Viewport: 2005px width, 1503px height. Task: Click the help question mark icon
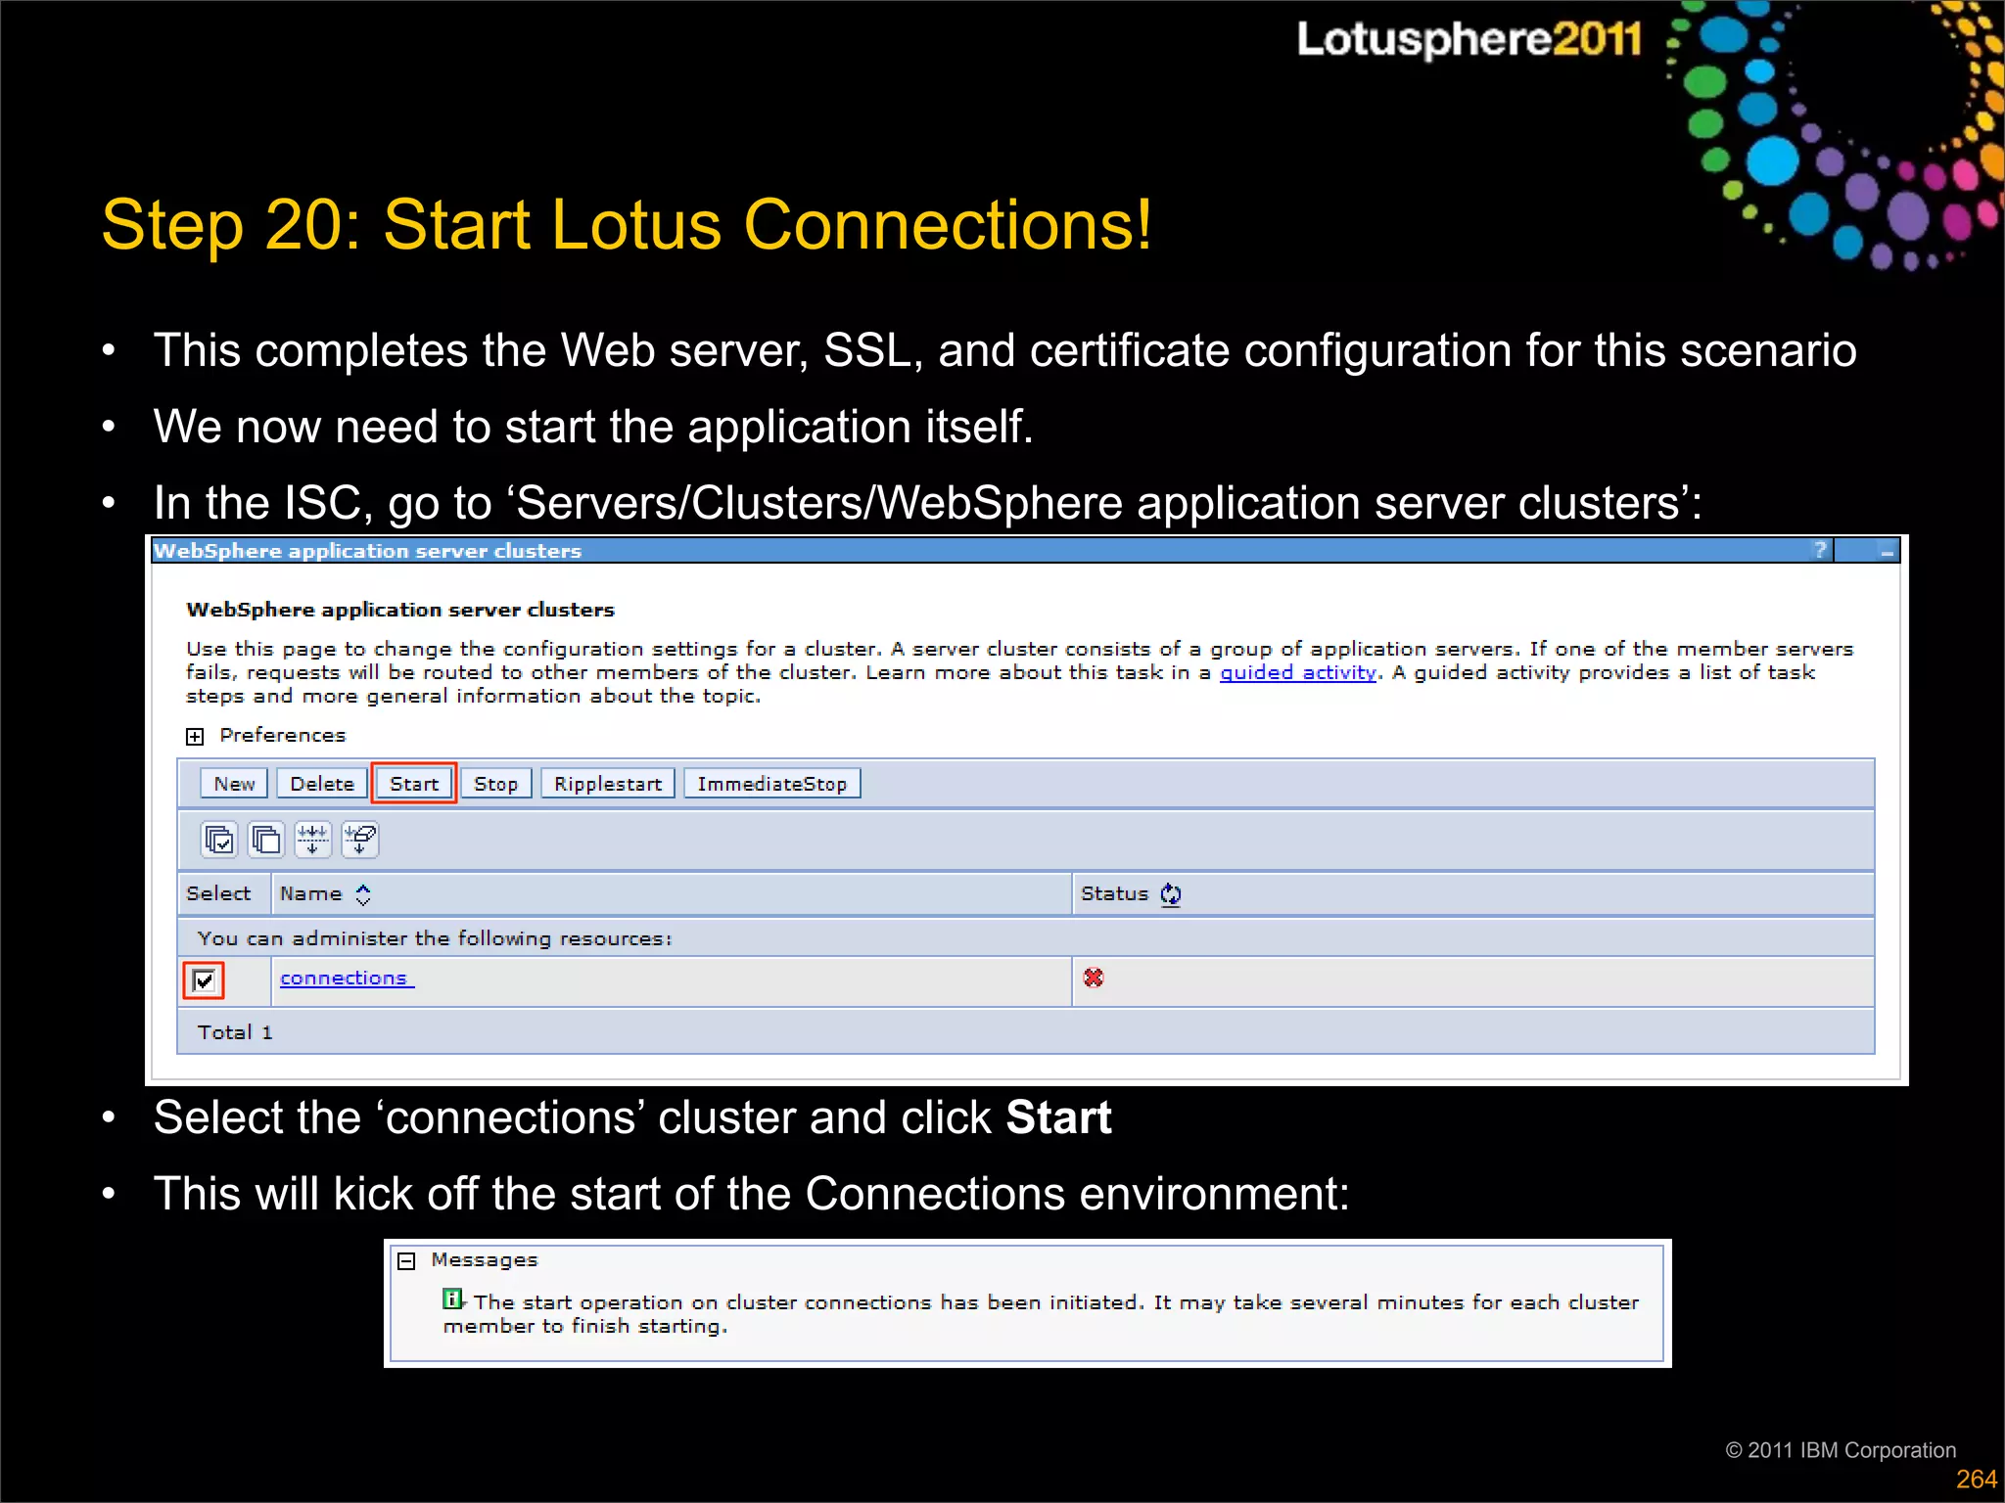1820,550
